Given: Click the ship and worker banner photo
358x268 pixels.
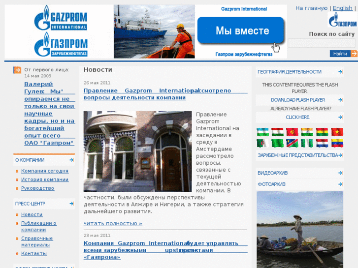Looking at the screenshot, I should tap(154, 31).
